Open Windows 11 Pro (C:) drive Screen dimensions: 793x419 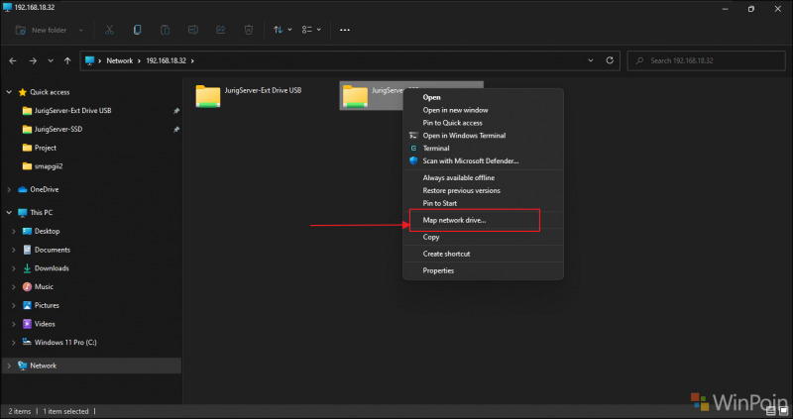pyautogui.click(x=65, y=343)
